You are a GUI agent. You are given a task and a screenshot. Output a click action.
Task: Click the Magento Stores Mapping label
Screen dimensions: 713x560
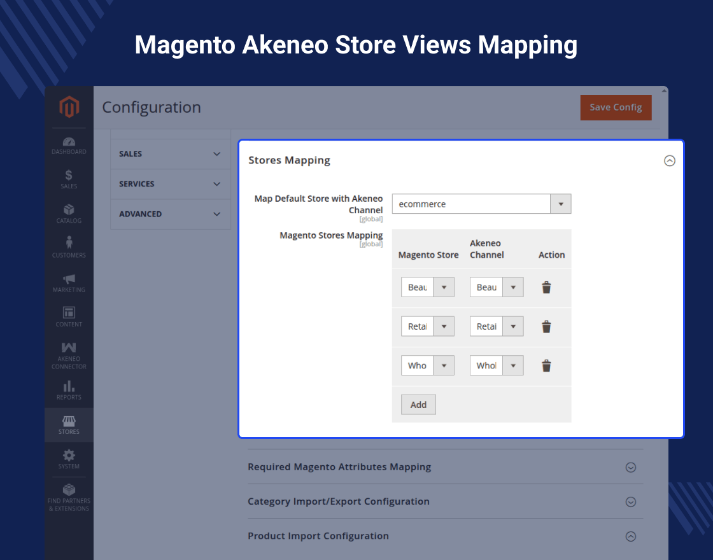[331, 235]
